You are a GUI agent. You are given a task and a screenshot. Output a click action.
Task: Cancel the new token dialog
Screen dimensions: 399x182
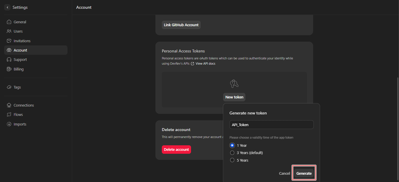(284, 173)
